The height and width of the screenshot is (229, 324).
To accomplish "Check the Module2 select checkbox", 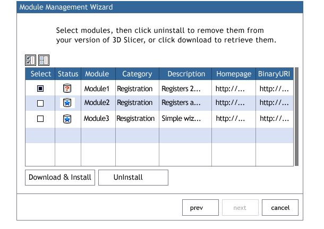I will click(x=40, y=104).
